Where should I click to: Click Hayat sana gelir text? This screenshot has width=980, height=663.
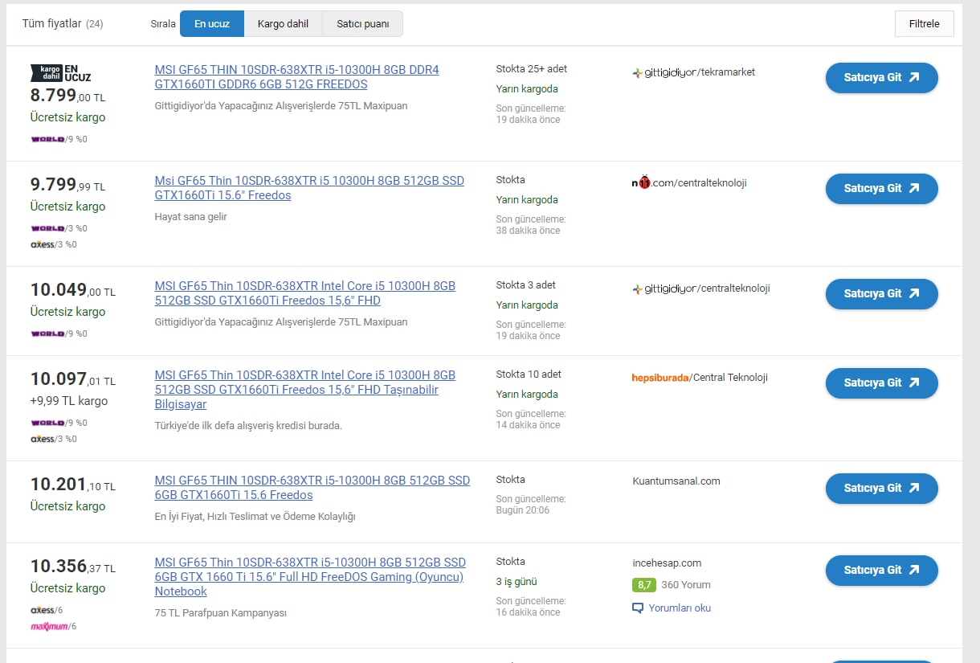click(x=191, y=217)
